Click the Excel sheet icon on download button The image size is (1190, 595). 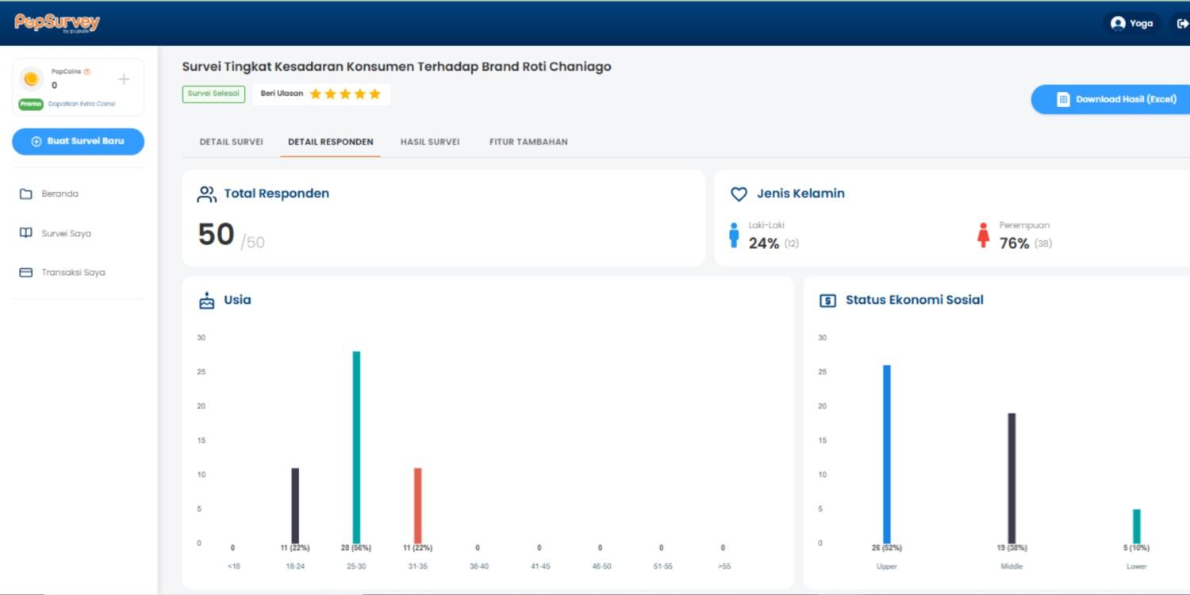1064,99
